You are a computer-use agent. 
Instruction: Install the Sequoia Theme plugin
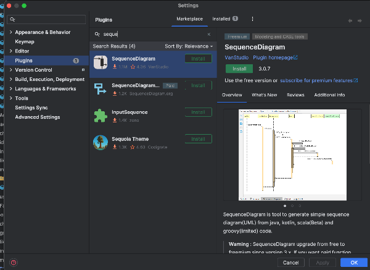[198, 139]
